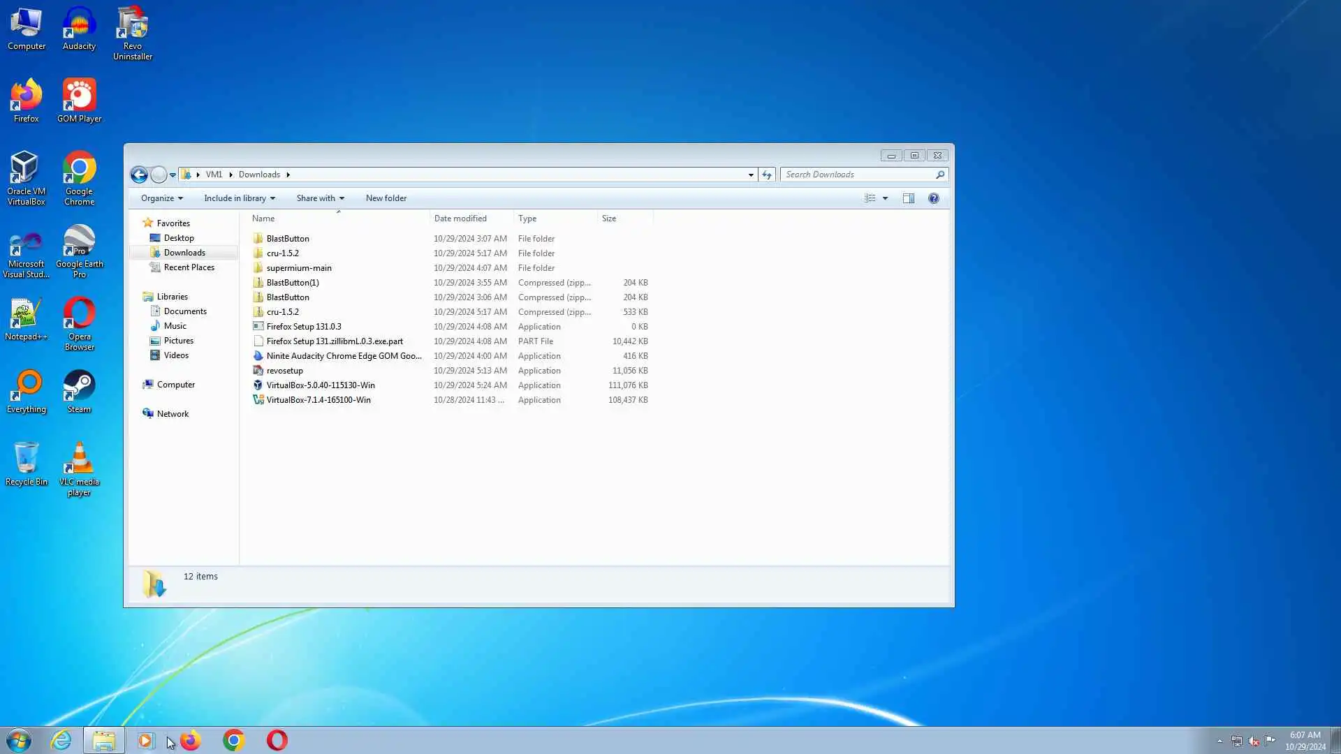
Task: Open the address bar history dropdown arrow
Action: pos(751,175)
